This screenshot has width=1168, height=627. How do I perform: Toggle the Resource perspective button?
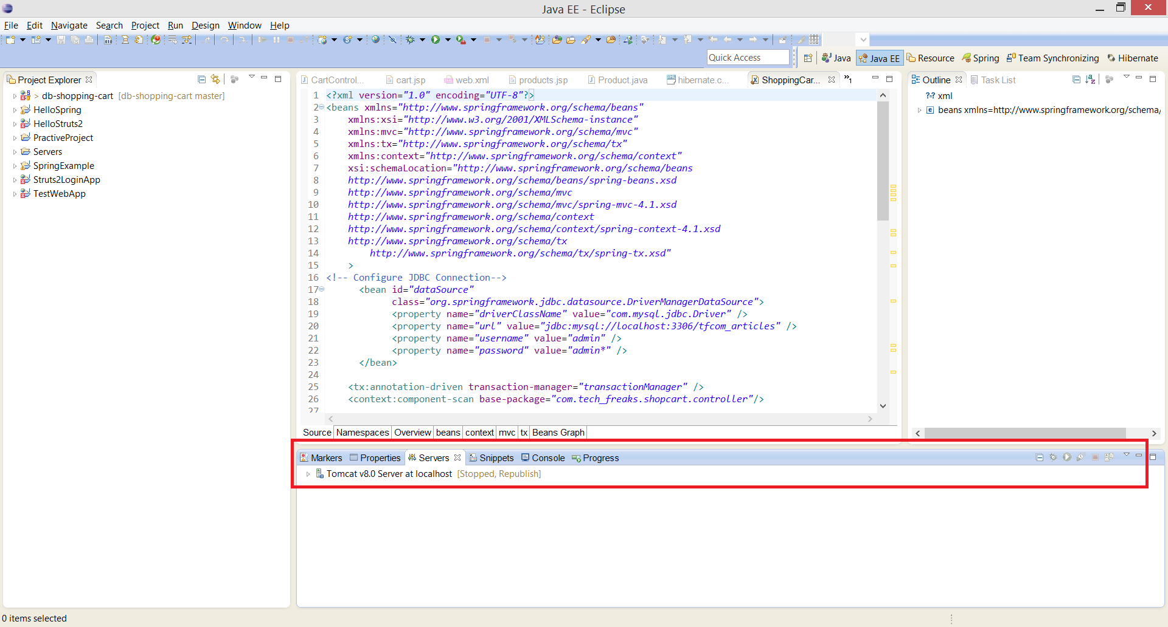coord(930,58)
